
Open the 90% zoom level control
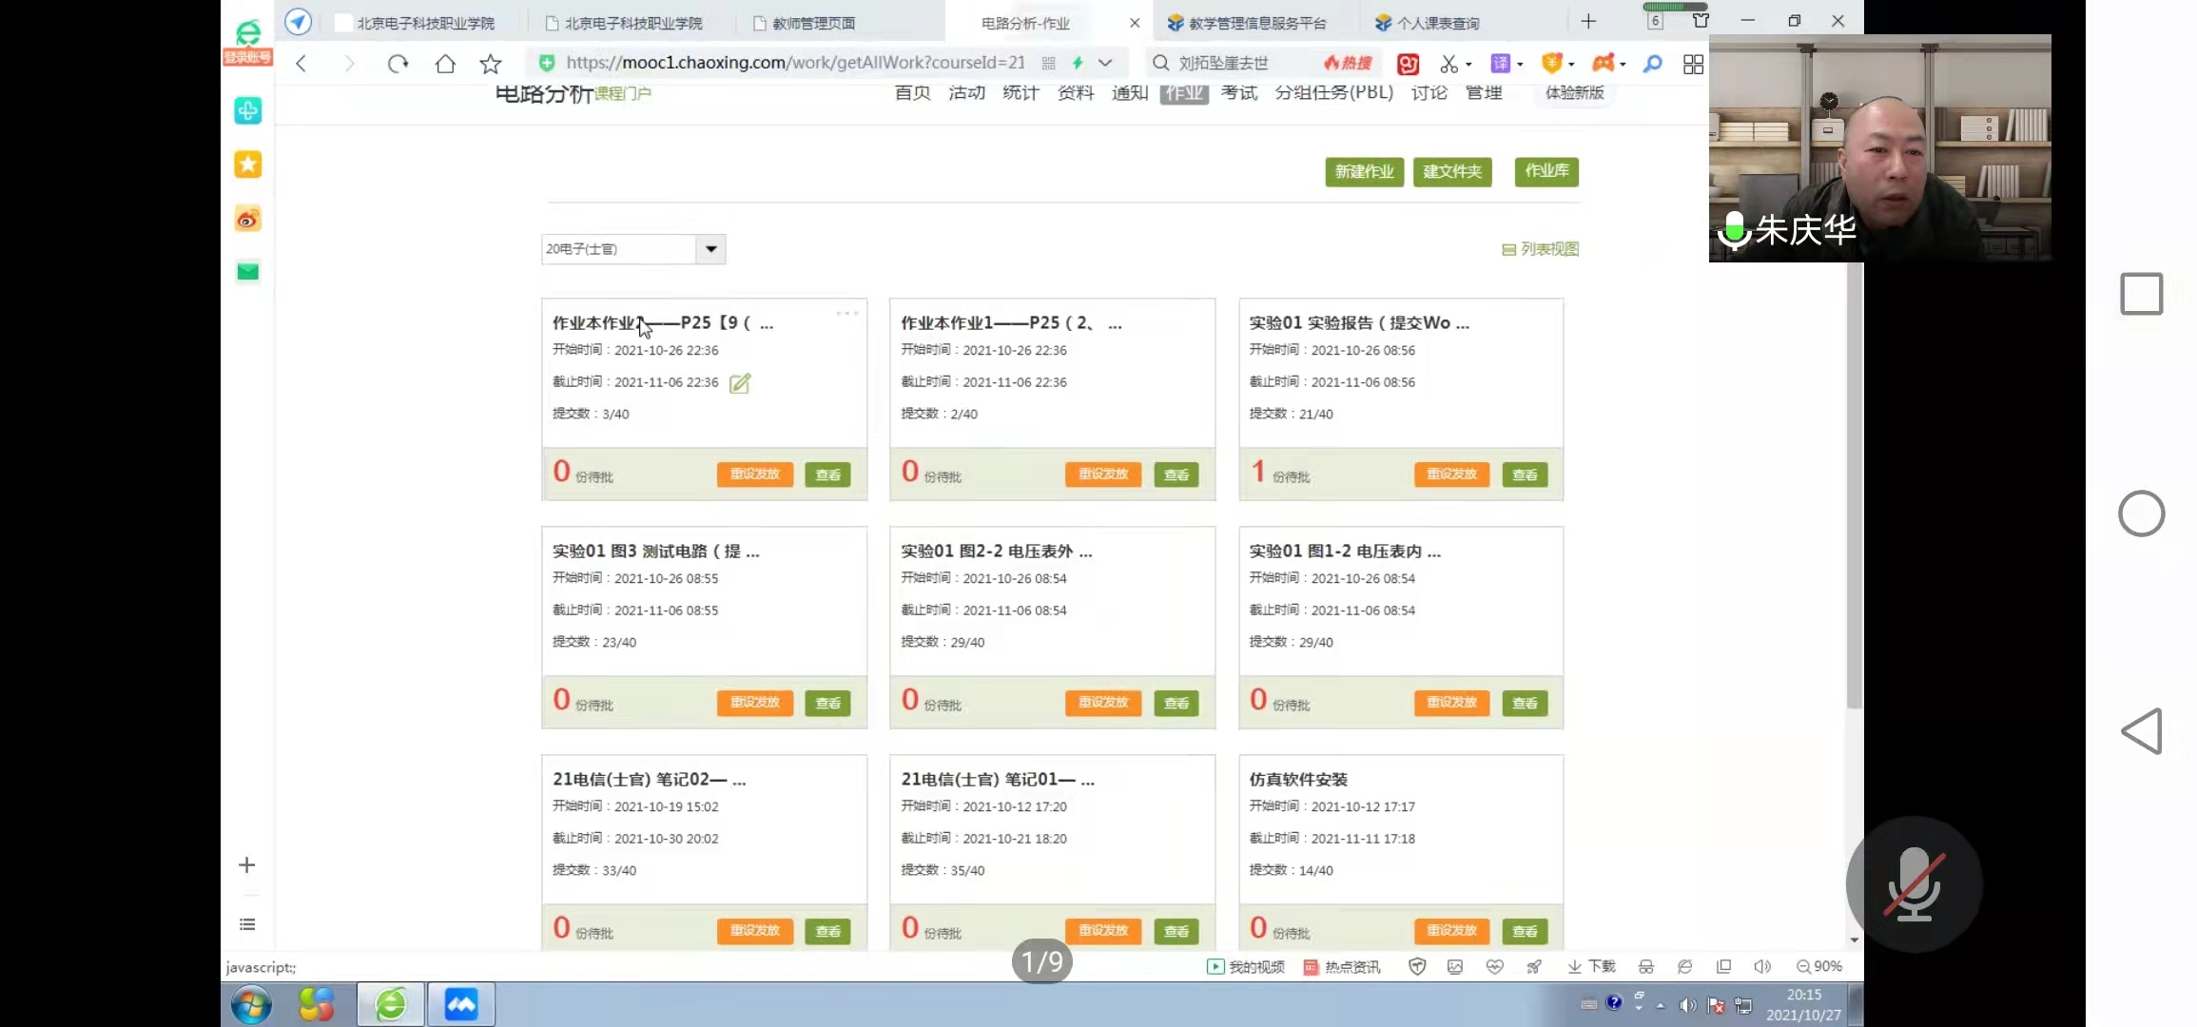click(x=1818, y=966)
